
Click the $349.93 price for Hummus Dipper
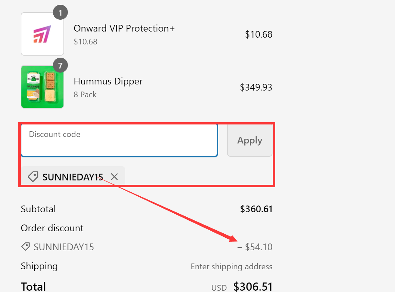click(x=256, y=87)
